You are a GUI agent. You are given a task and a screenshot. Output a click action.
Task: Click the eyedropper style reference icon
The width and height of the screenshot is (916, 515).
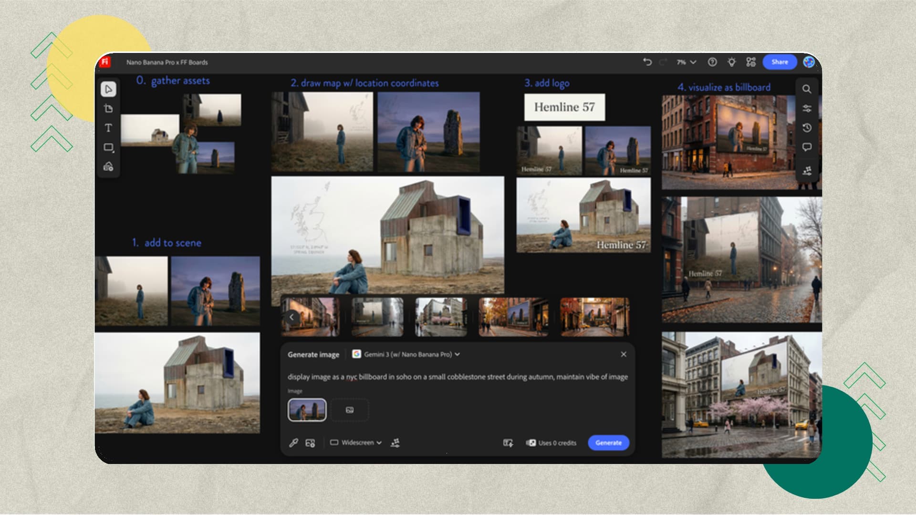point(294,443)
